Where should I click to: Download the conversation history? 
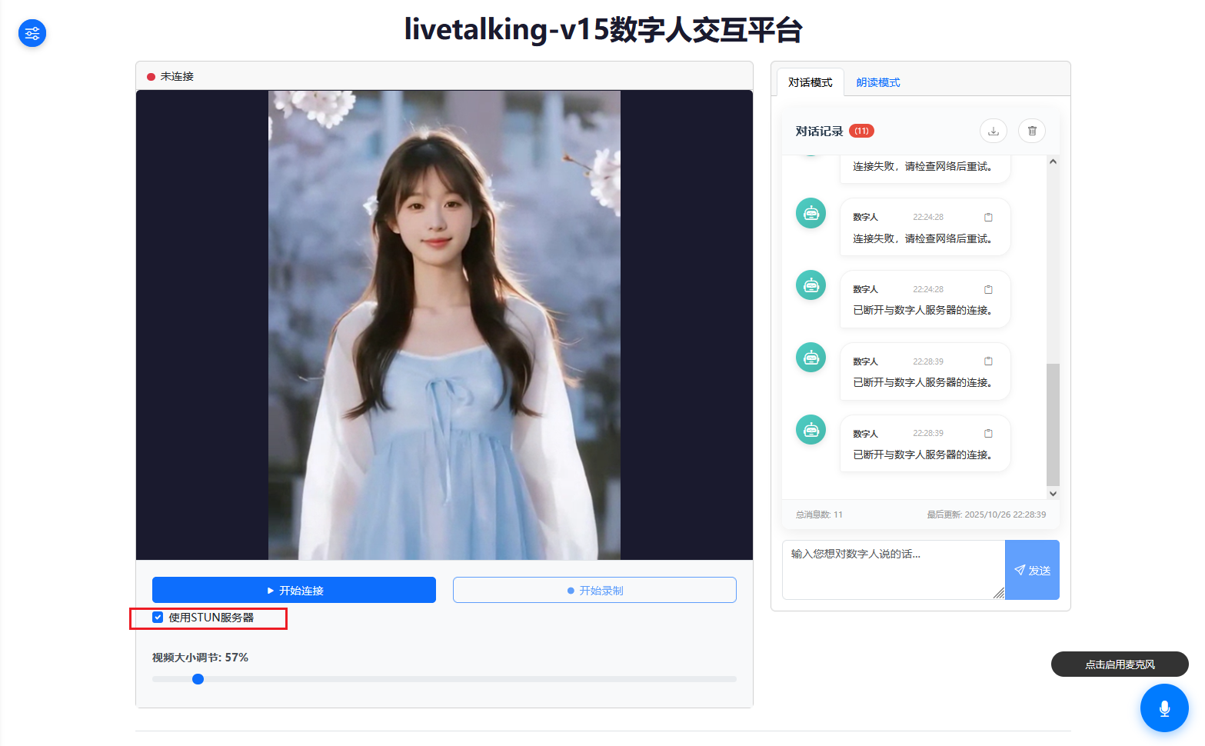pyautogui.click(x=993, y=131)
